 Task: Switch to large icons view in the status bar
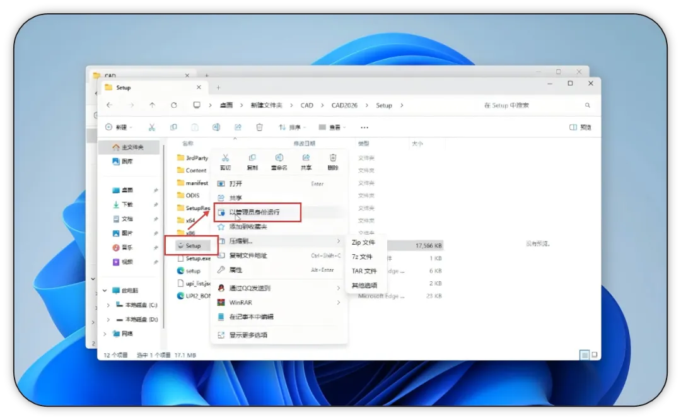pos(595,355)
